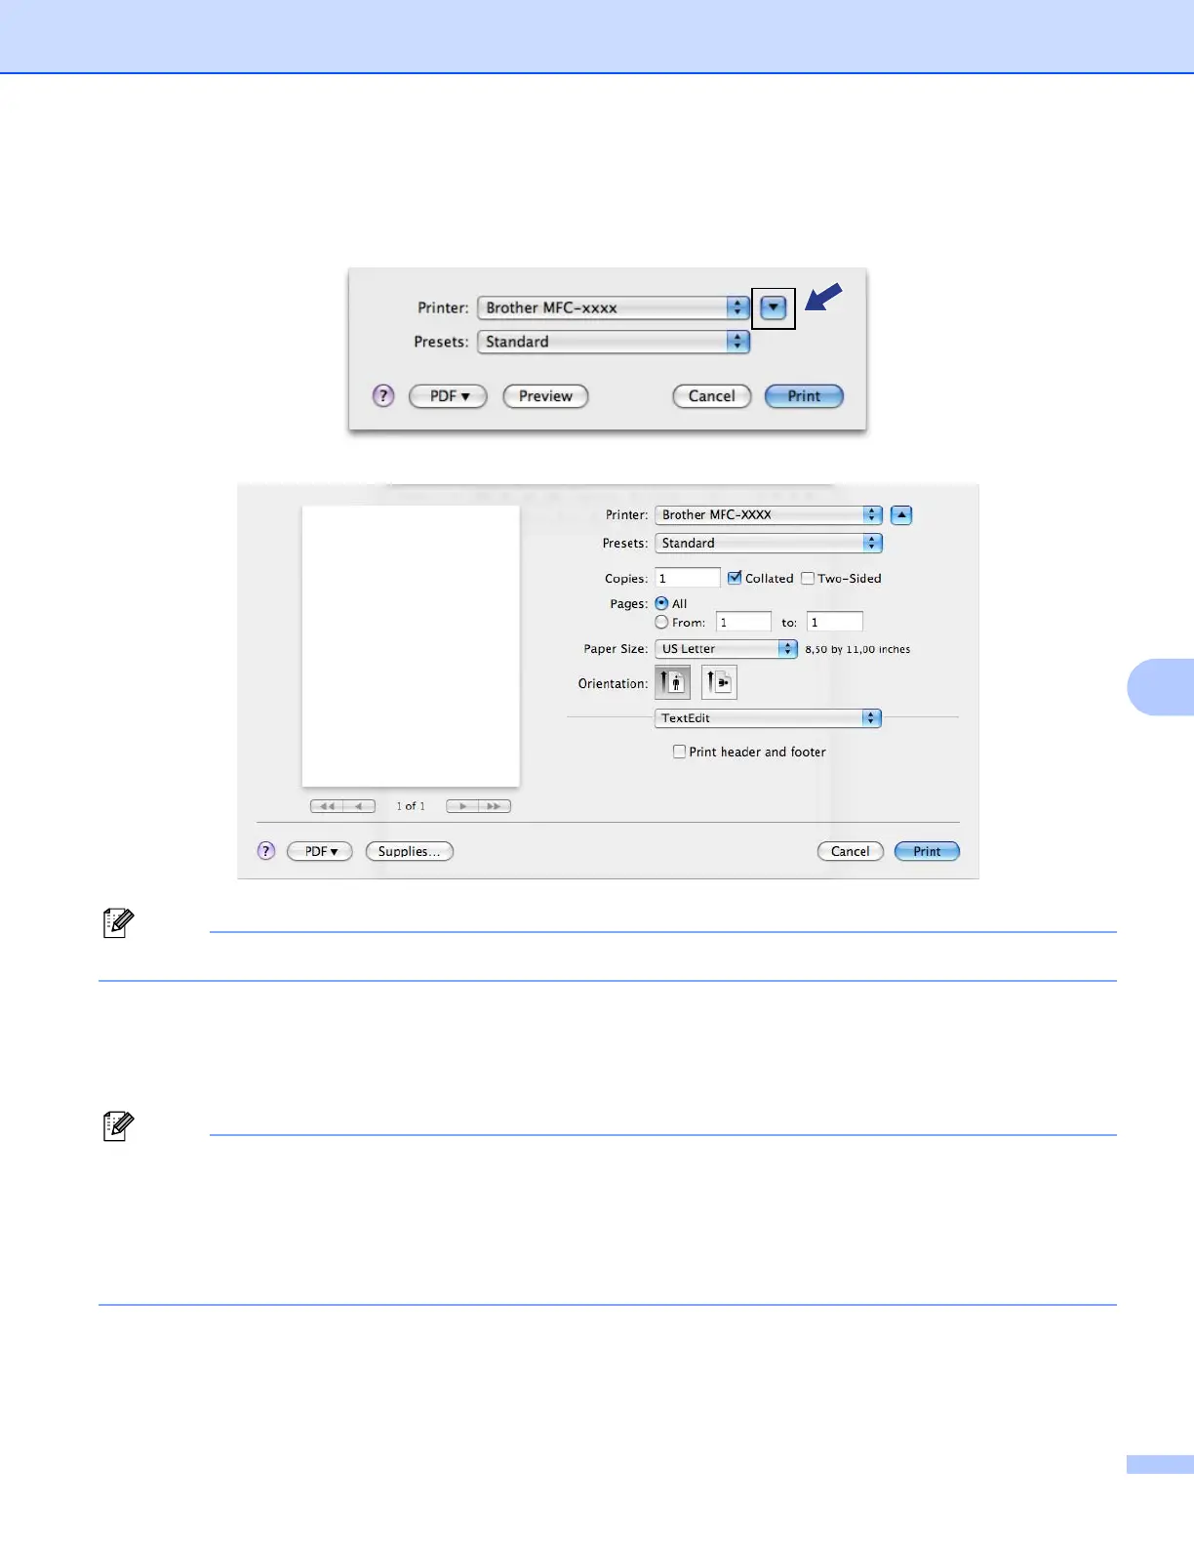Enable the Two-Sided checkbox
1194x1546 pixels.
[x=808, y=578]
